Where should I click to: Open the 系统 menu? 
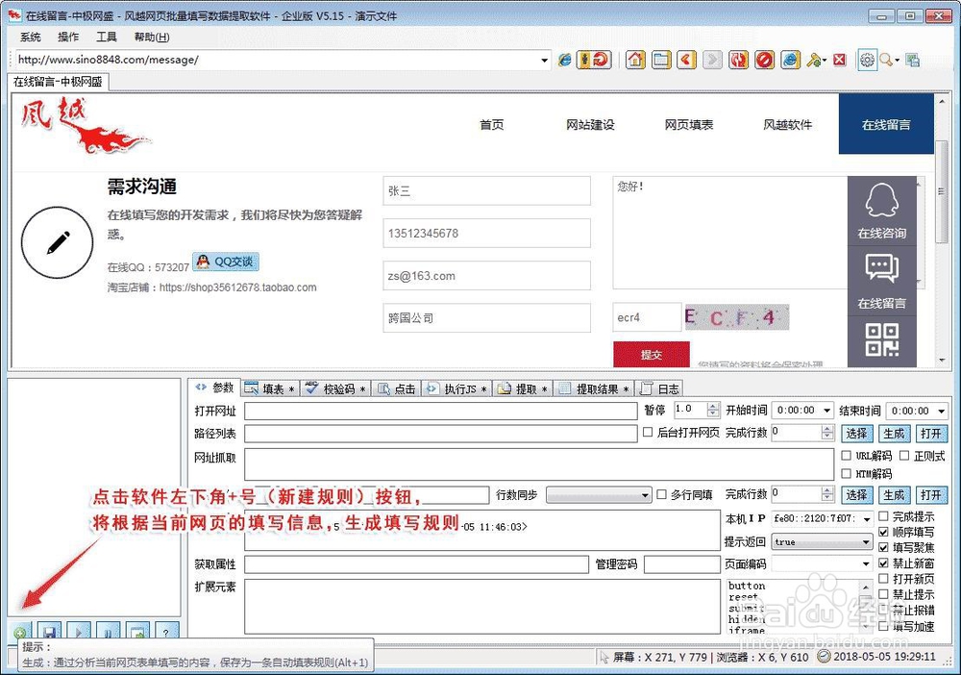(31, 37)
